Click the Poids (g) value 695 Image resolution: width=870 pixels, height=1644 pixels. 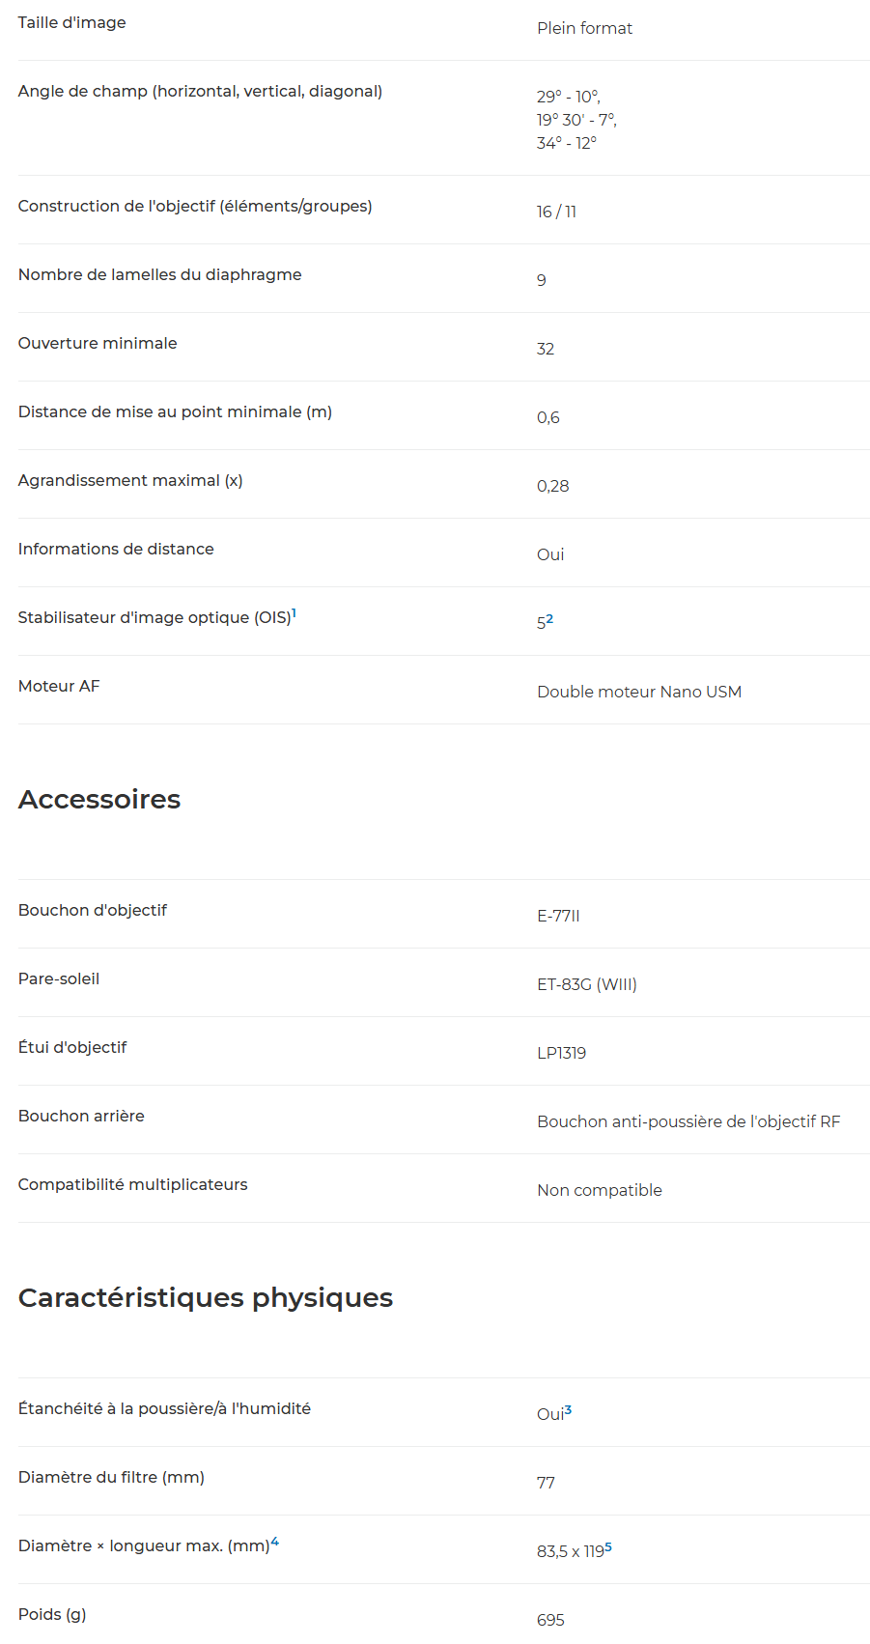[x=550, y=1620]
